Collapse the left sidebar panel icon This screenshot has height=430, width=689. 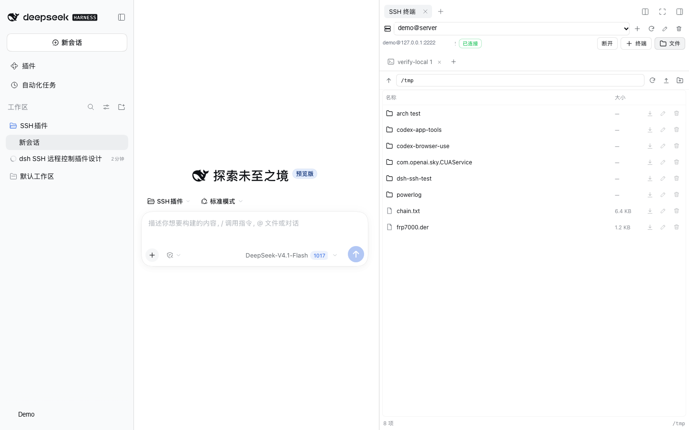pos(122,17)
